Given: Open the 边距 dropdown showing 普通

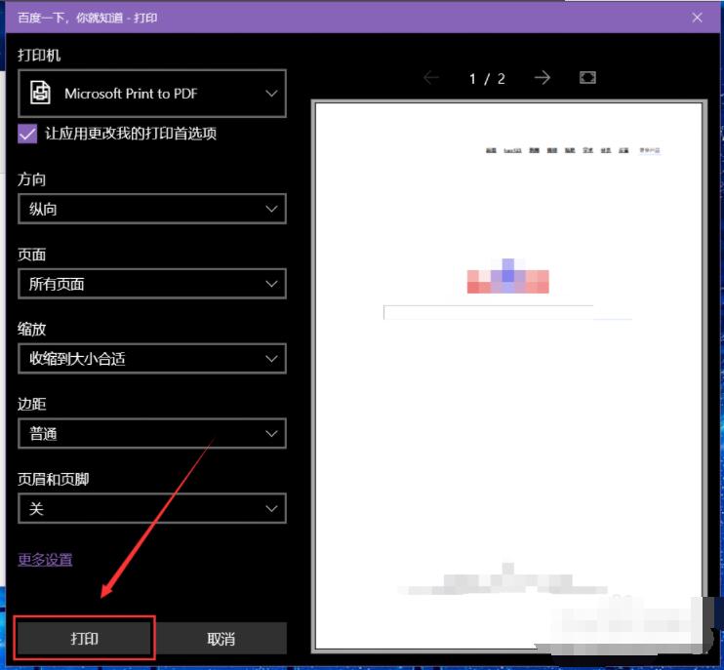Looking at the screenshot, I should 152,434.
